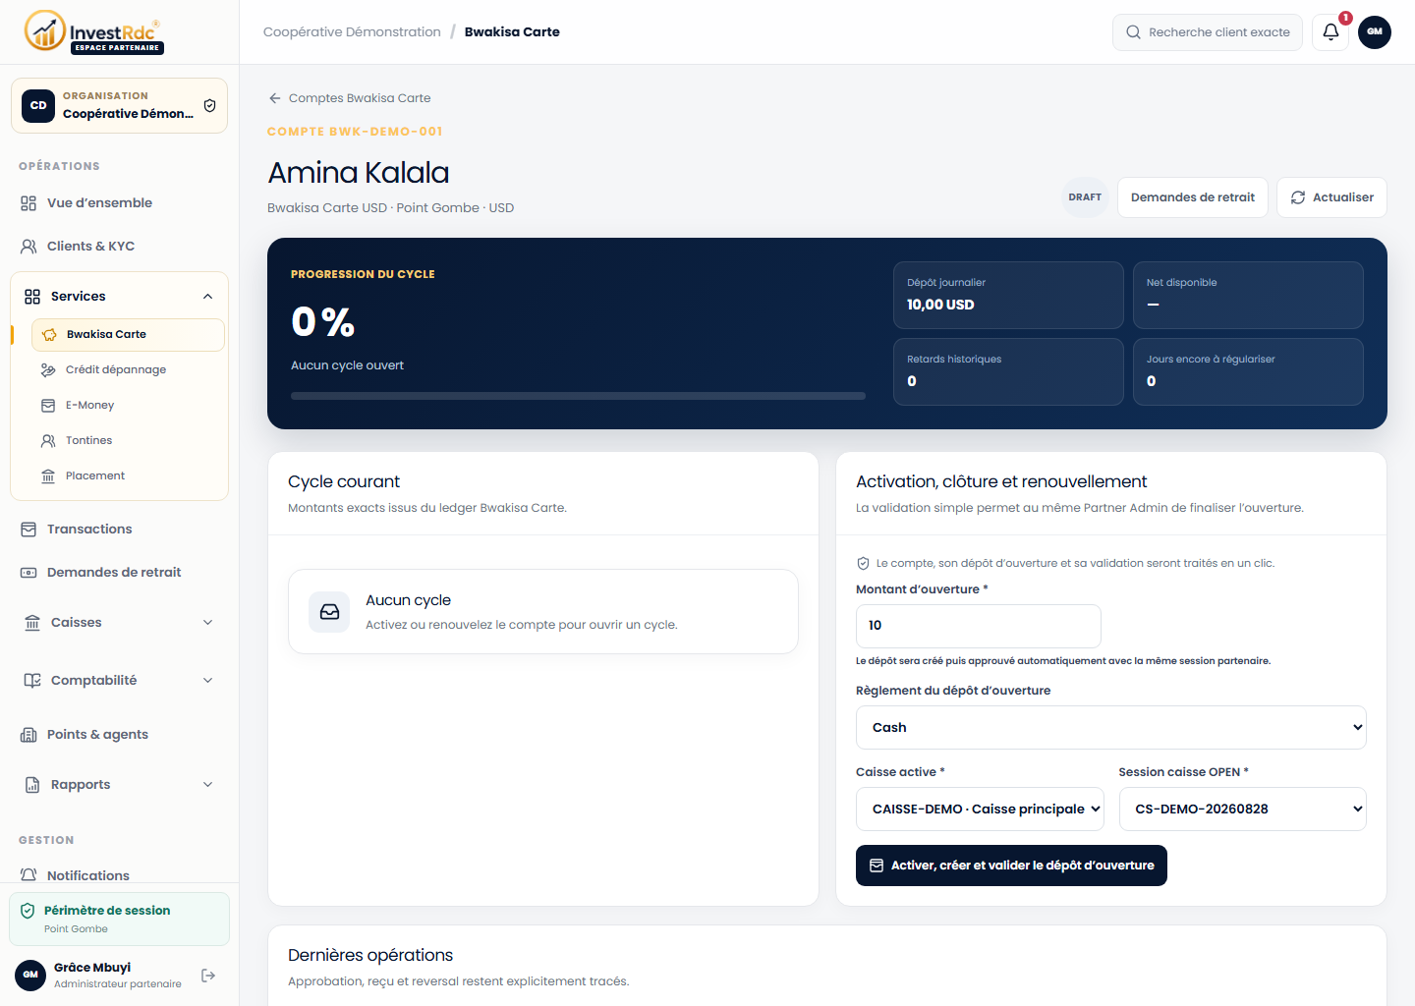
Task: Select Bwakisa Carte service item
Action: [x=128, y=335]
